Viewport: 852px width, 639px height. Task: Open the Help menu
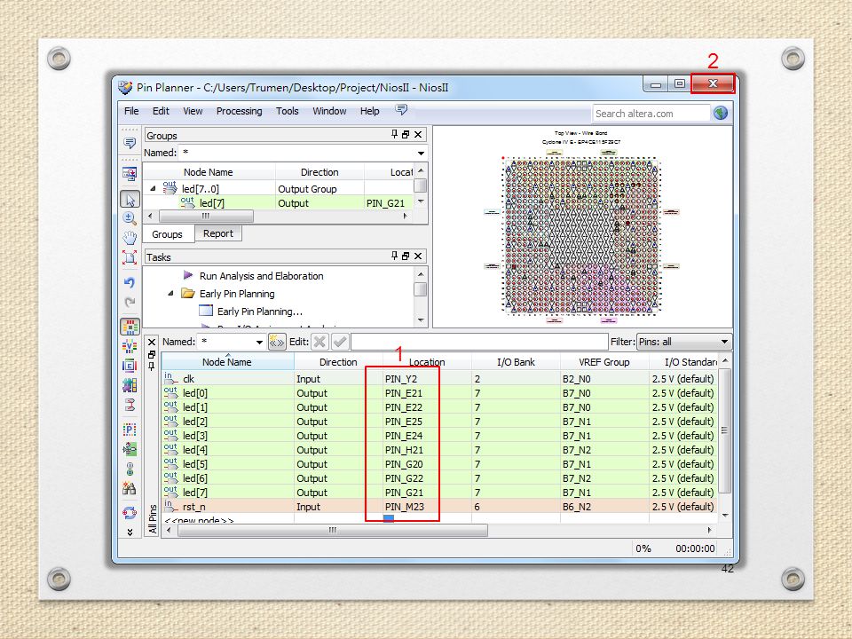click(x=369, y=111)
